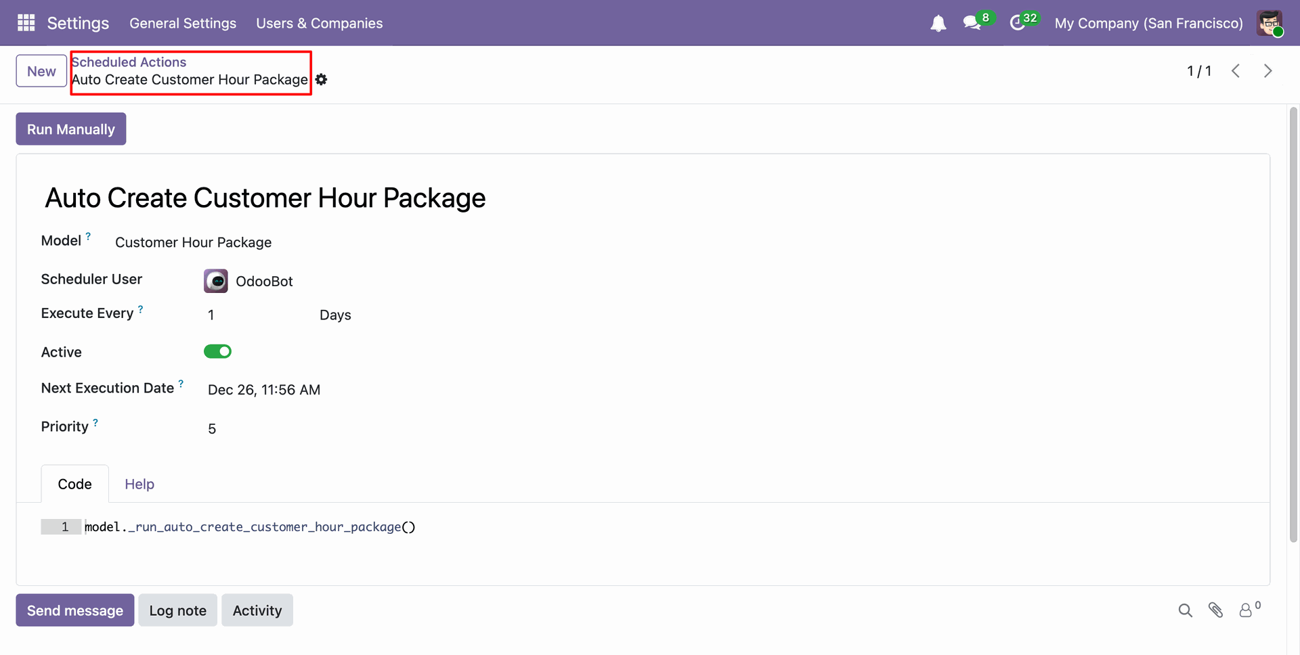Open the conversations chat icon
This screenshot has height=655, width=1300.
(x=972, y=23)
